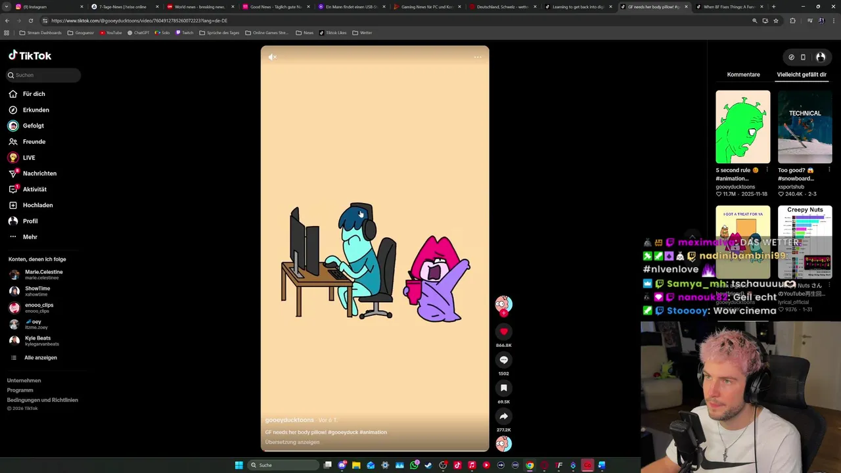Click the coin icon in the top right
The width and height of the screenshot is (841, 473).
point(791,57)
